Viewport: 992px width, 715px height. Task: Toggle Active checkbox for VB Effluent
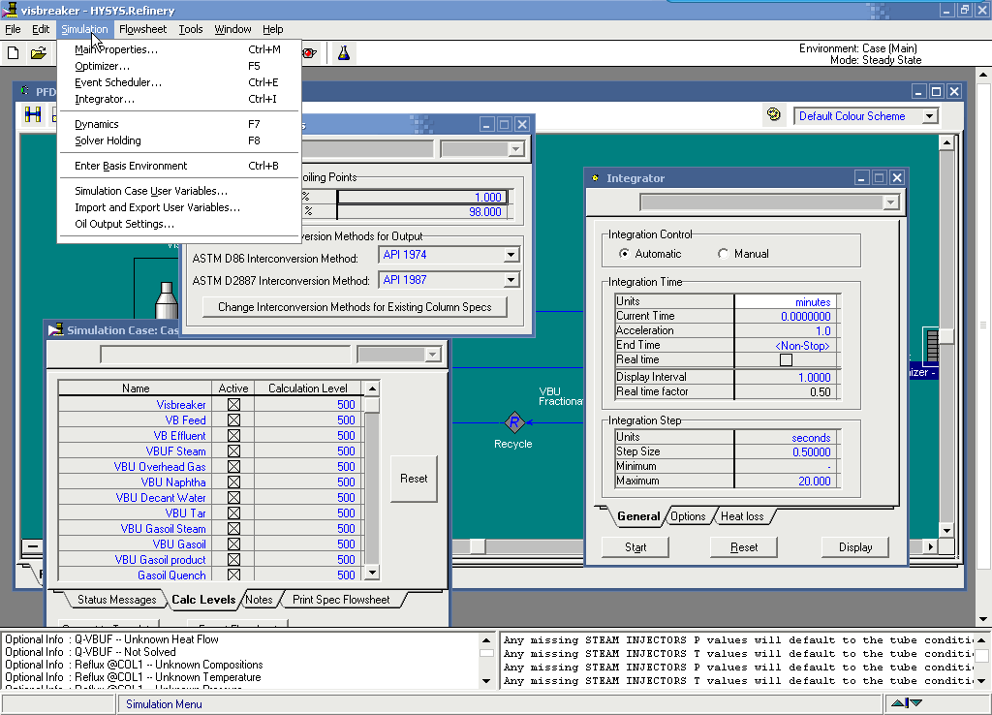[x=233, y=435]
